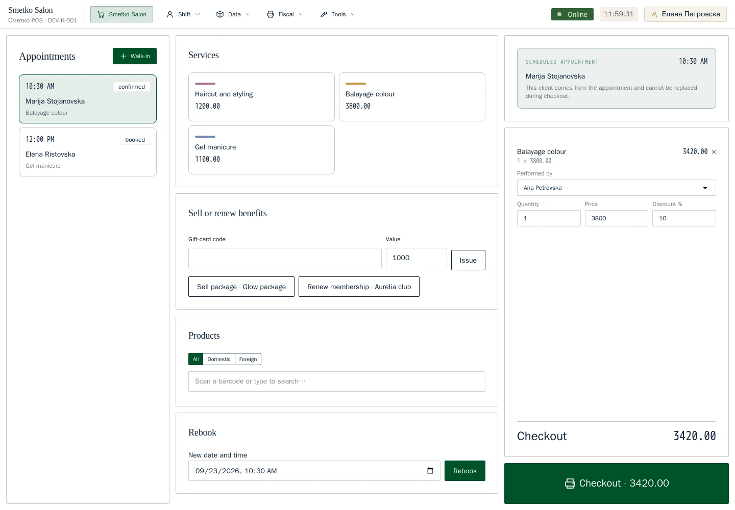Issue the gift card
Image resolution: width=735 pixels, height=510 pixels.
[468, 260]
